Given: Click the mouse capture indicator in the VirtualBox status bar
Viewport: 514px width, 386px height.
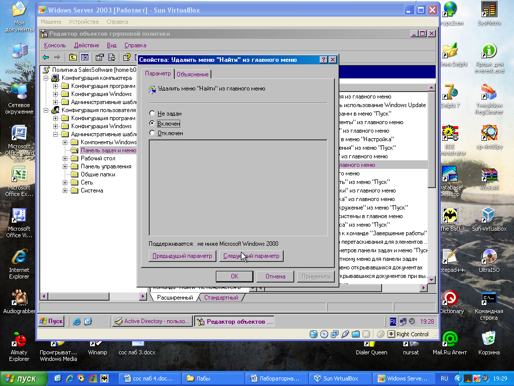Looking at the screenshot, I should [x=380, y=334].
